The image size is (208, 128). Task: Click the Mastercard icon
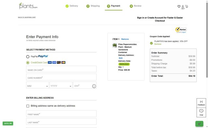click(63, 63)
